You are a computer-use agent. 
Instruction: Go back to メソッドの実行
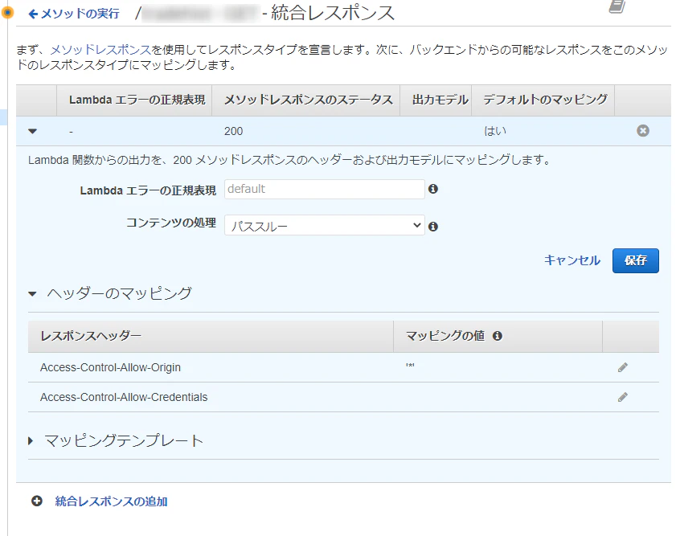pyautogui.click(x=74, y=14)
